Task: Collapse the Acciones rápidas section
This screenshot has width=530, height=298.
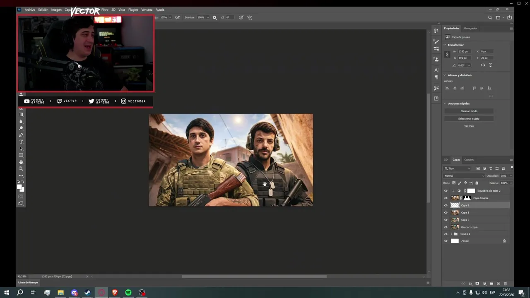Action: (x=445, y=103)
